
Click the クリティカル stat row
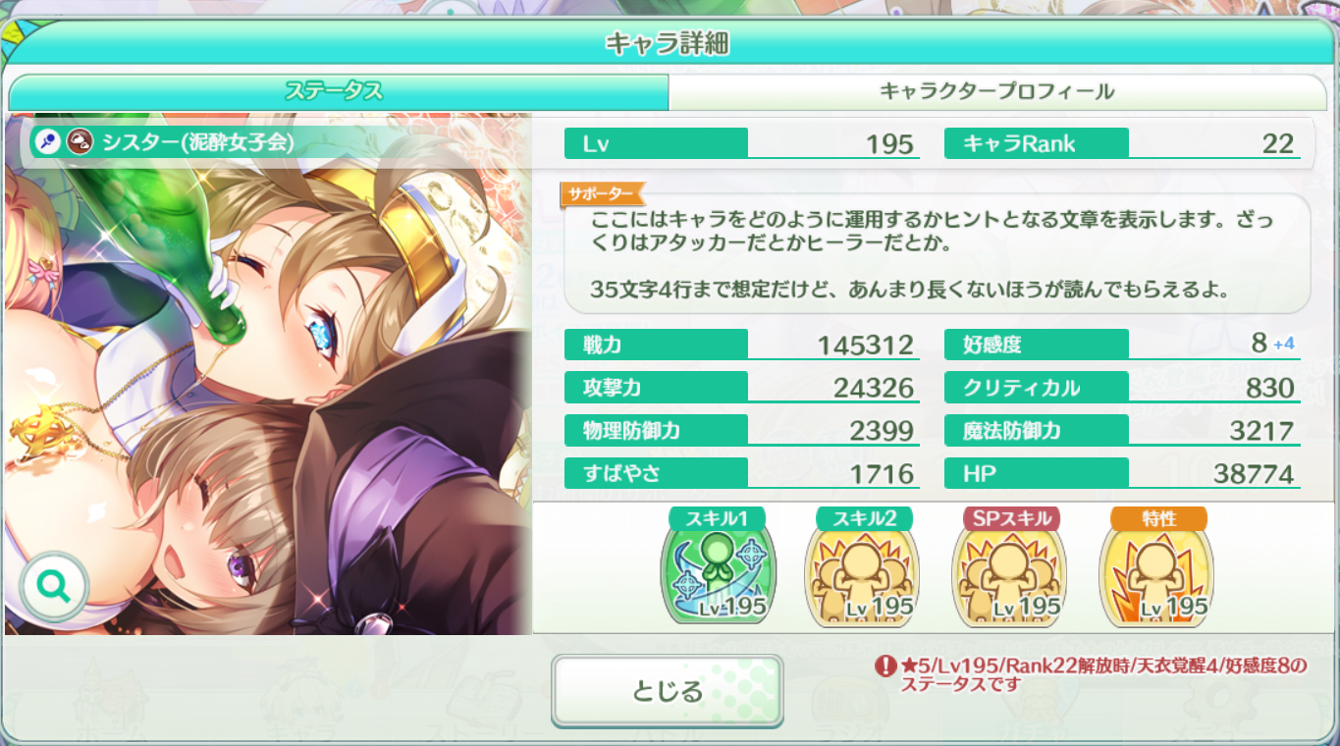pyautogui.click(x=1122, y=388)
